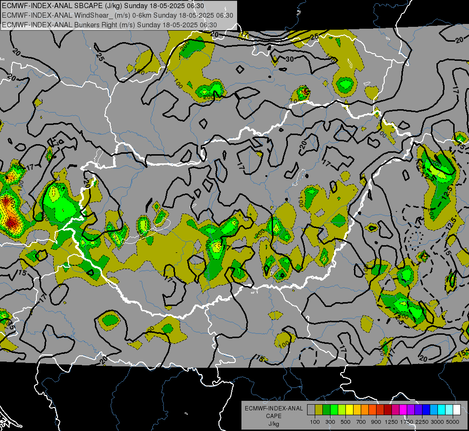Click the 1250 tick label in legend

pyautogui.click(x=391, y=422)
